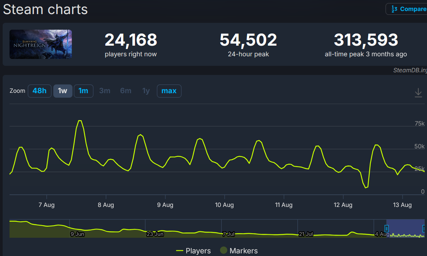Viewport: 427px width, 256px height.
Task: Click the Compare button
Action: (x=406, y=9)
